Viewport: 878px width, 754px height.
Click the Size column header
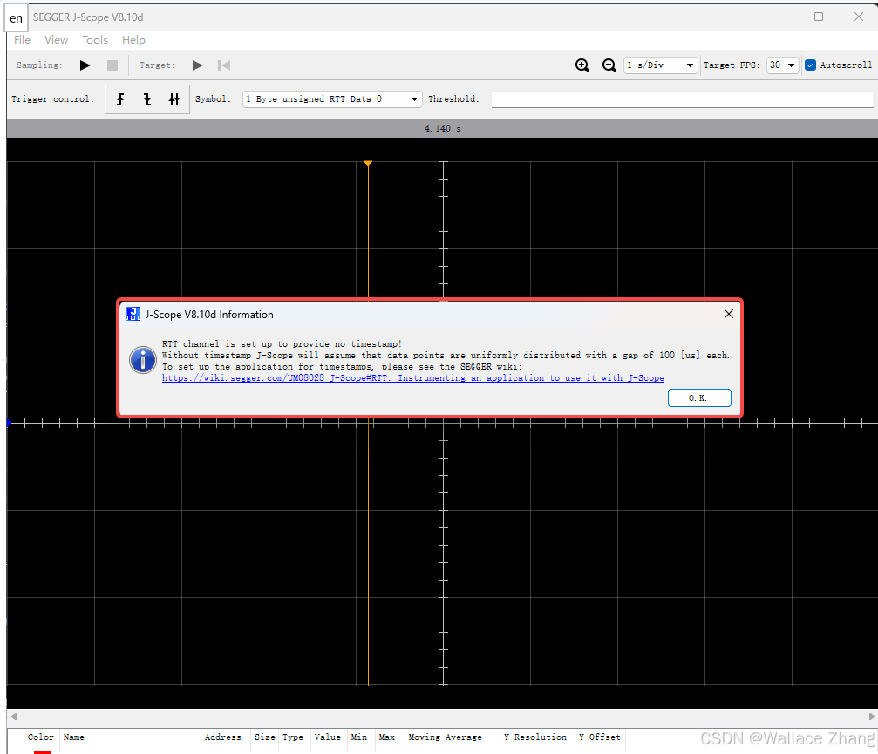(x=264, y=737)
